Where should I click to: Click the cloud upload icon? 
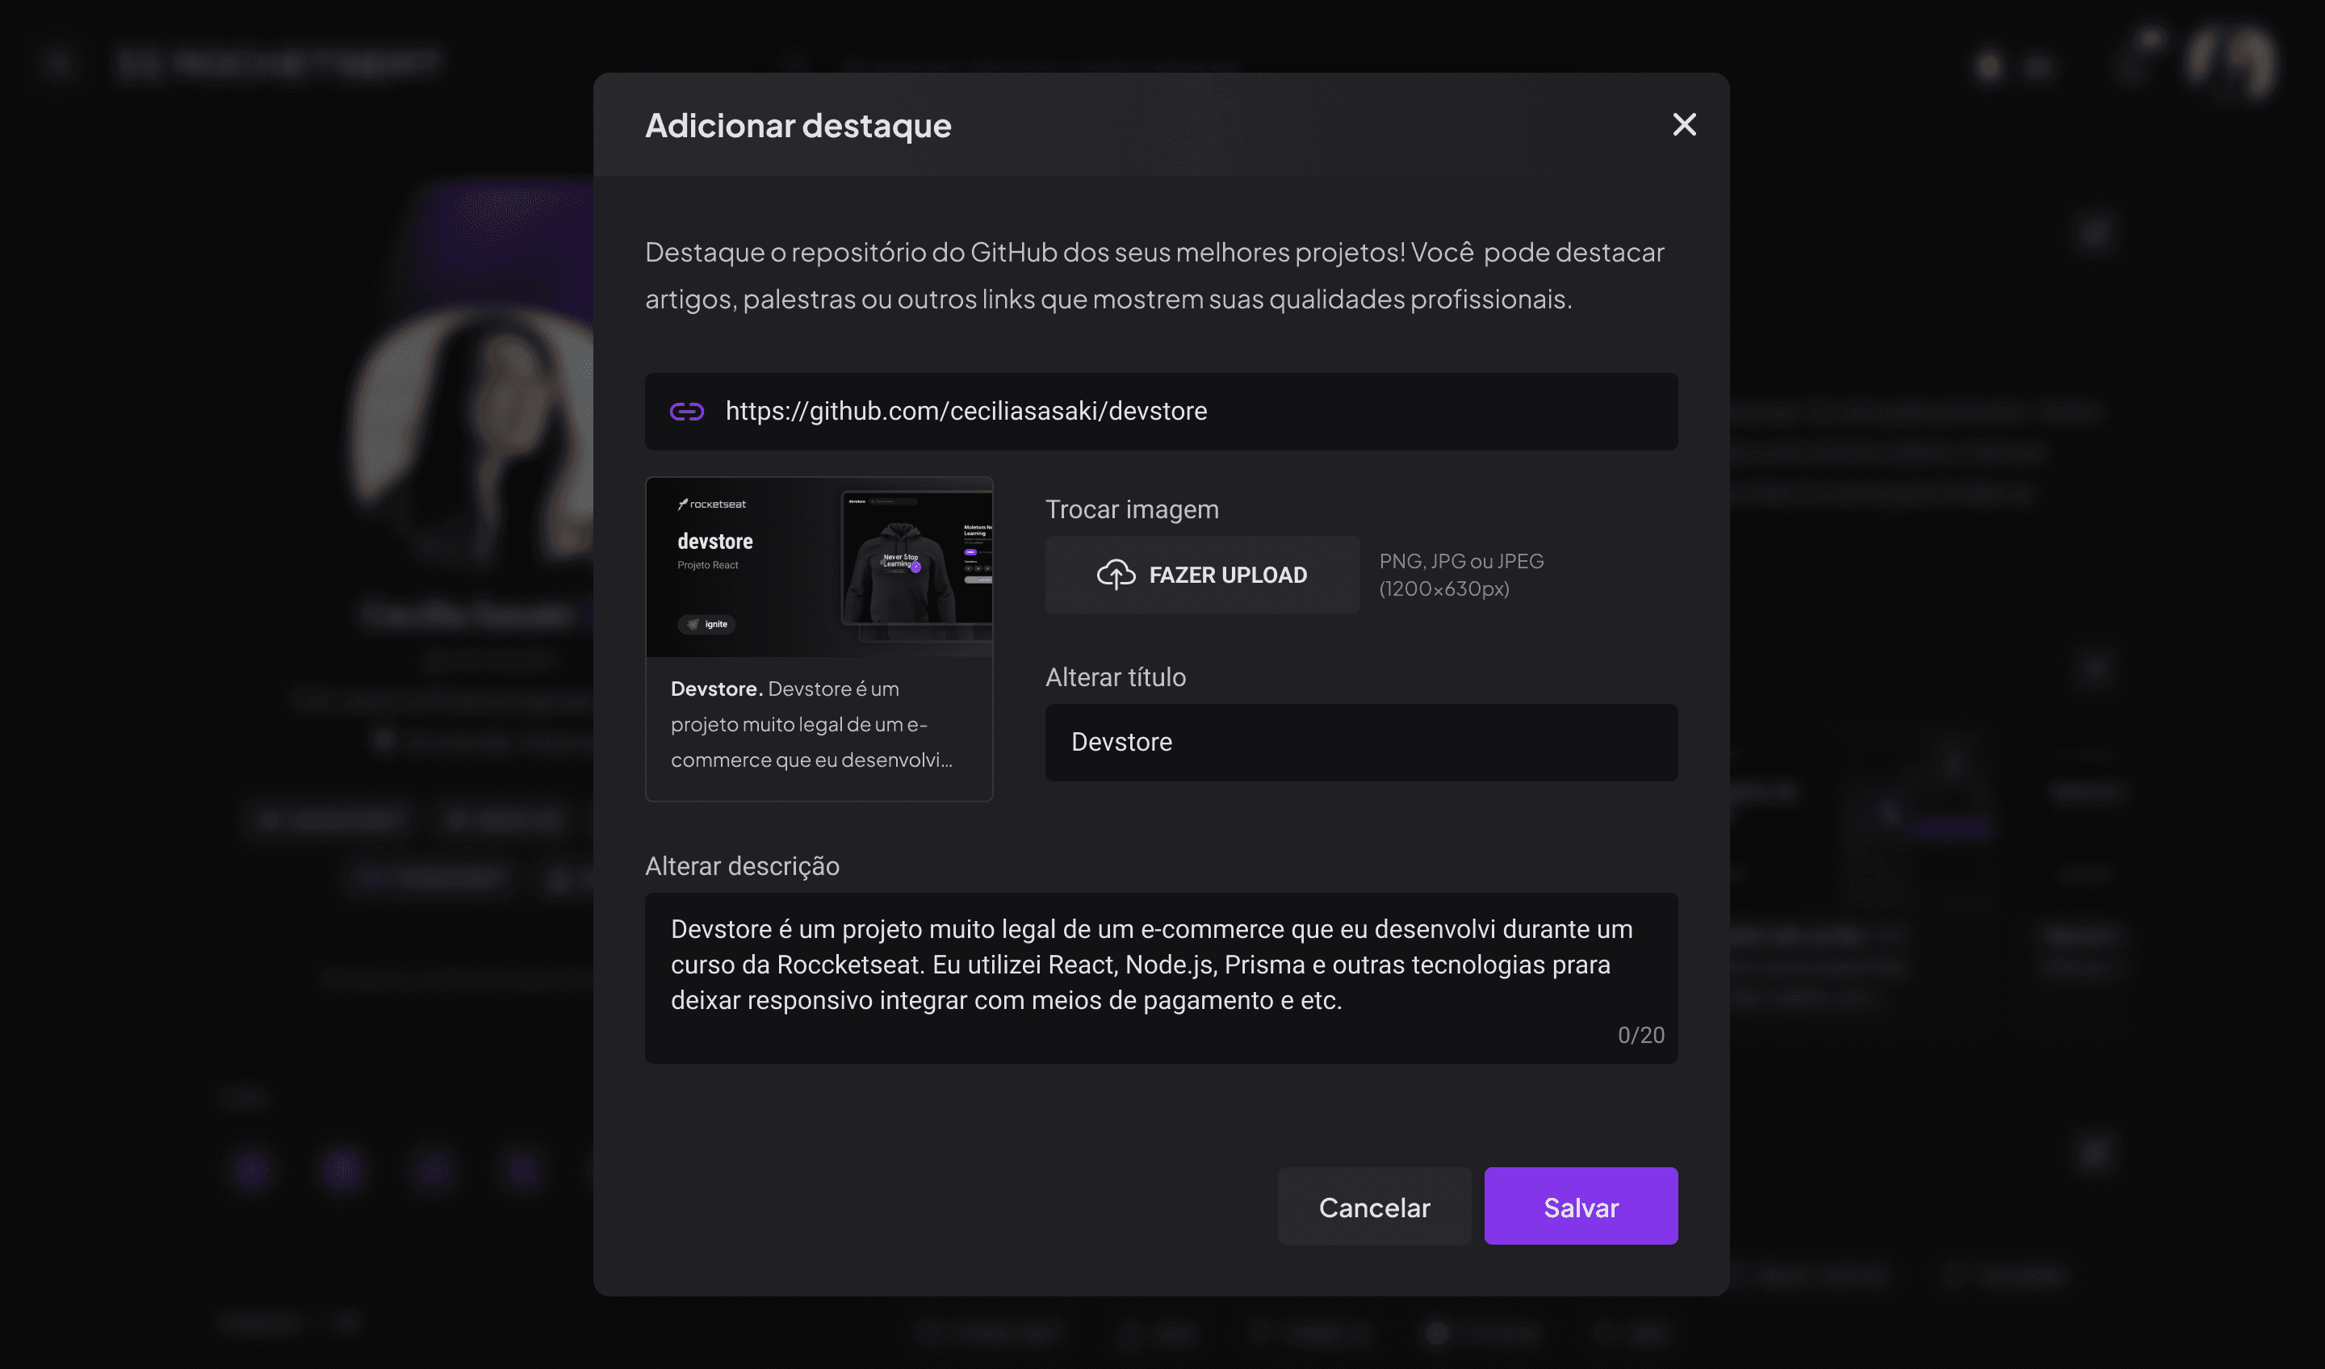(x=1116, y=575)
